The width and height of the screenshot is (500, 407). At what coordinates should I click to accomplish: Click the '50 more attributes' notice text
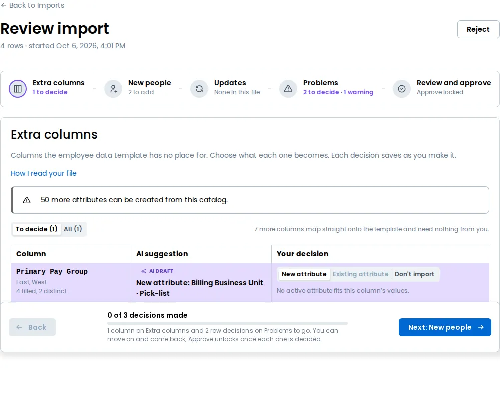pos(134,200)
